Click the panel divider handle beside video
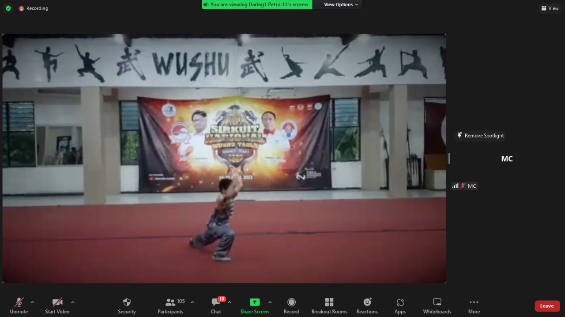This screenshot has width=565, height=317. (x=448, y=158)
